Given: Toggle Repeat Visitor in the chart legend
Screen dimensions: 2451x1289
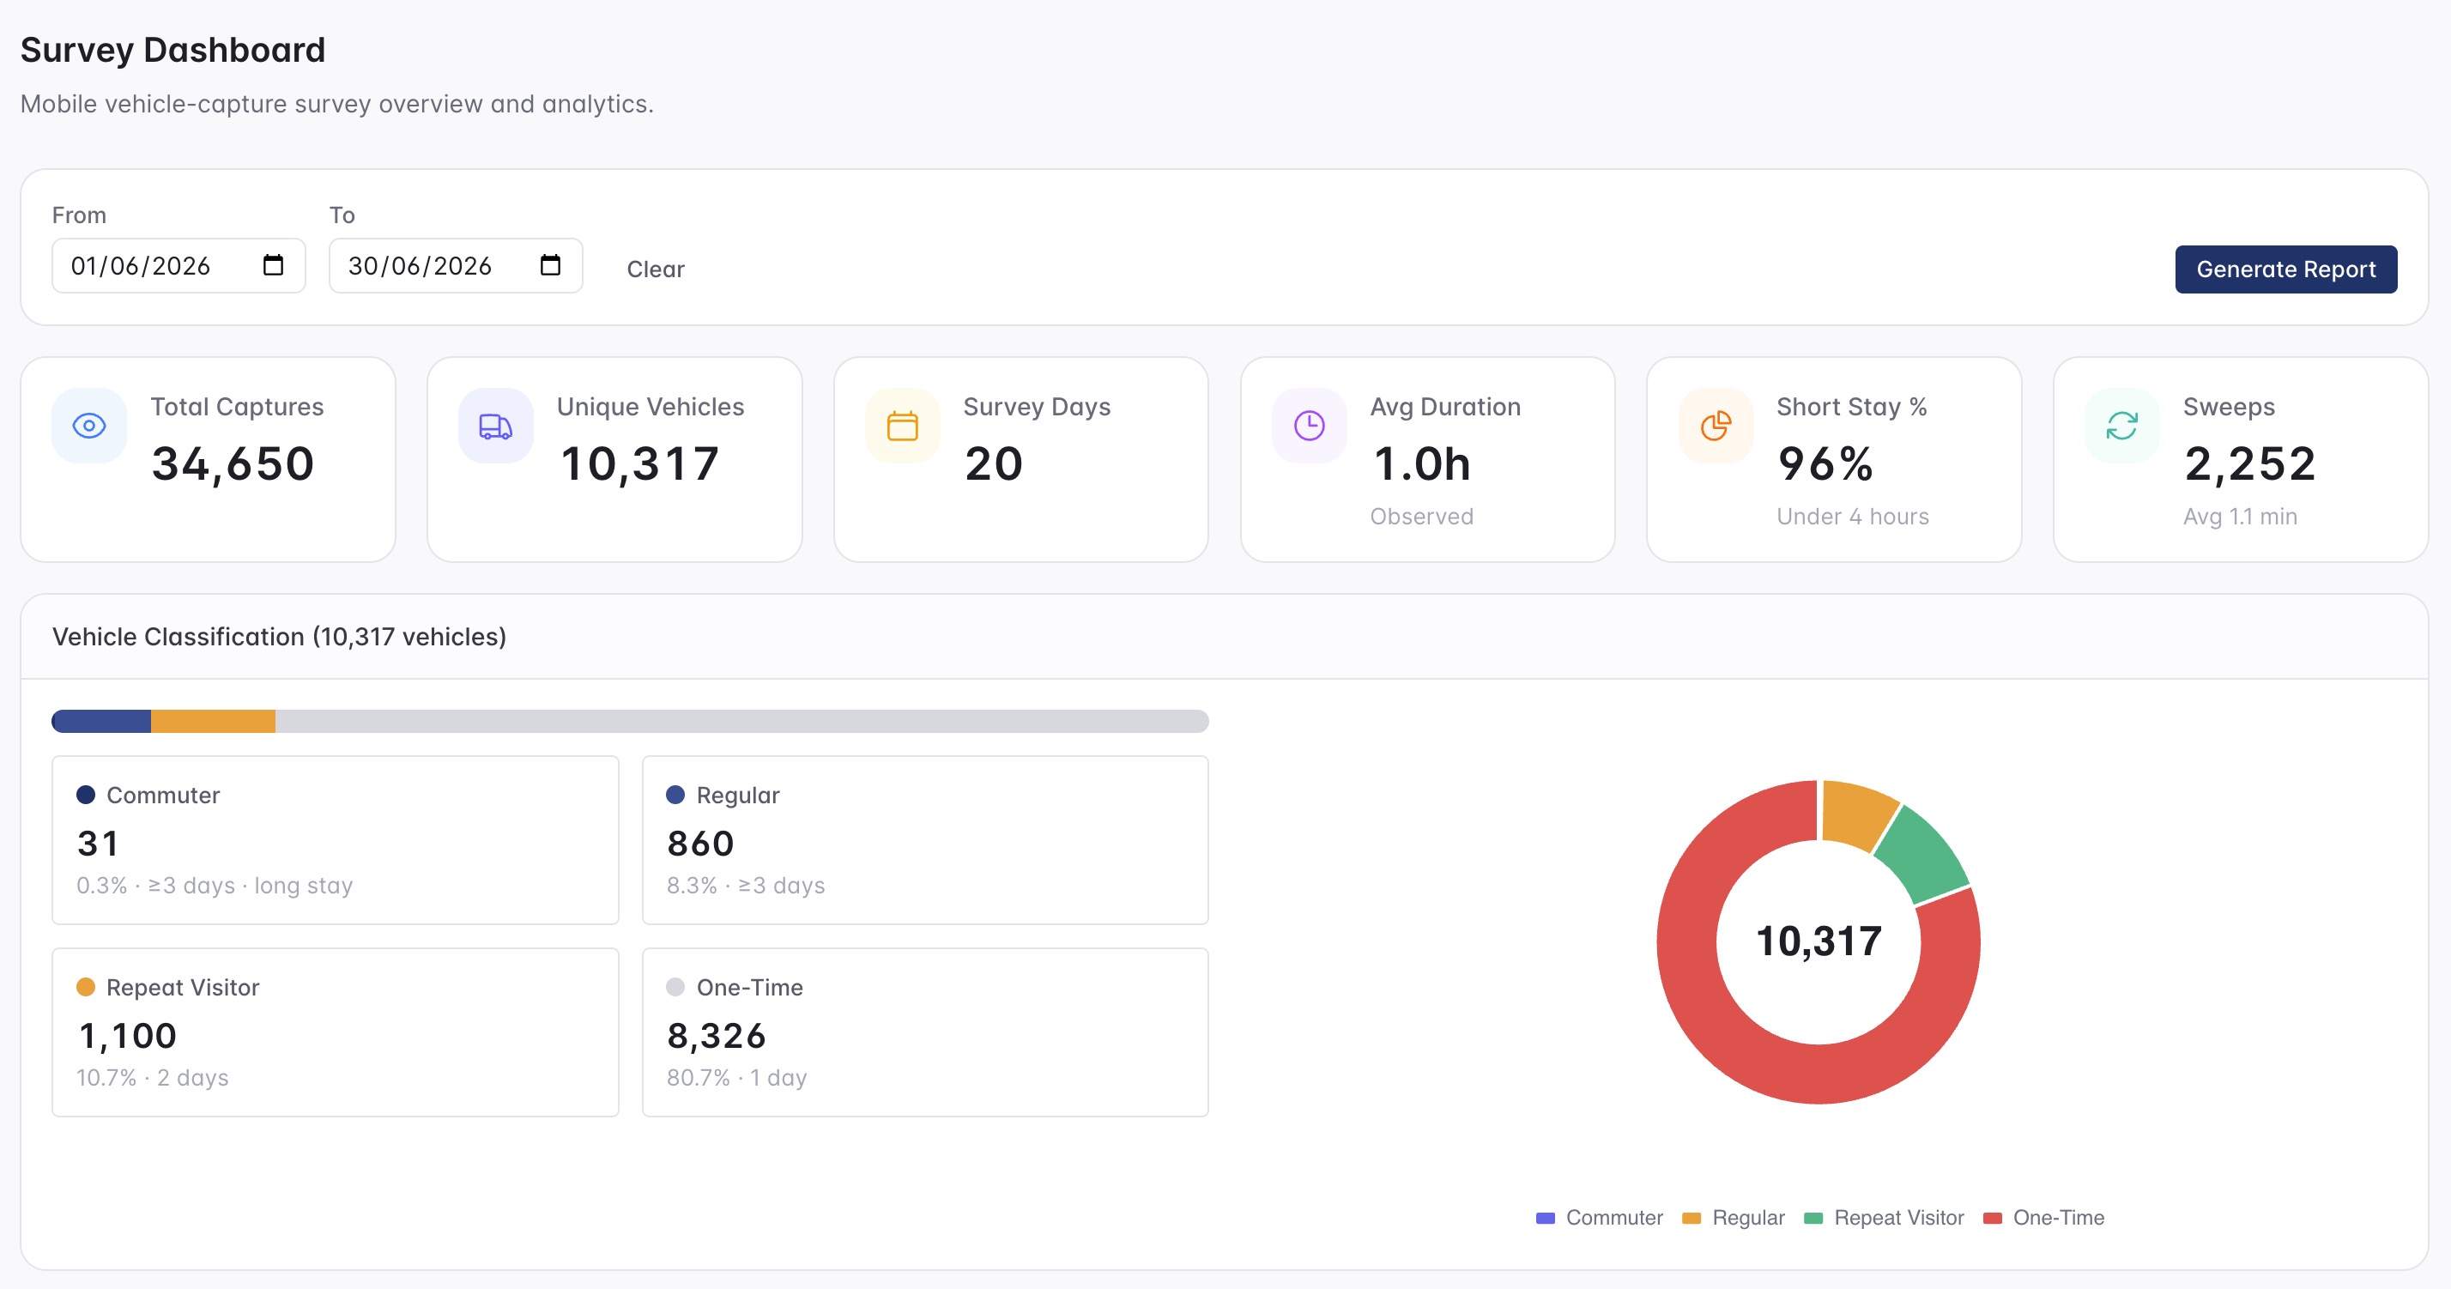Looking at the screenshot, I should click(1883, 1218).
